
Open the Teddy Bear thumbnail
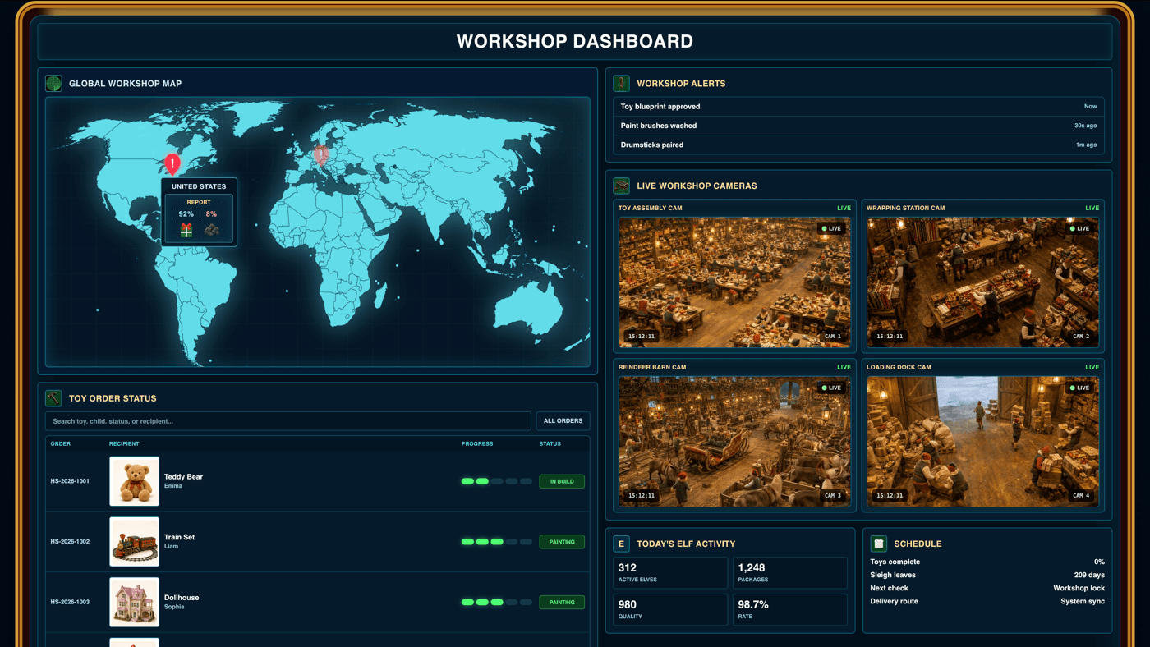point(134,481)
